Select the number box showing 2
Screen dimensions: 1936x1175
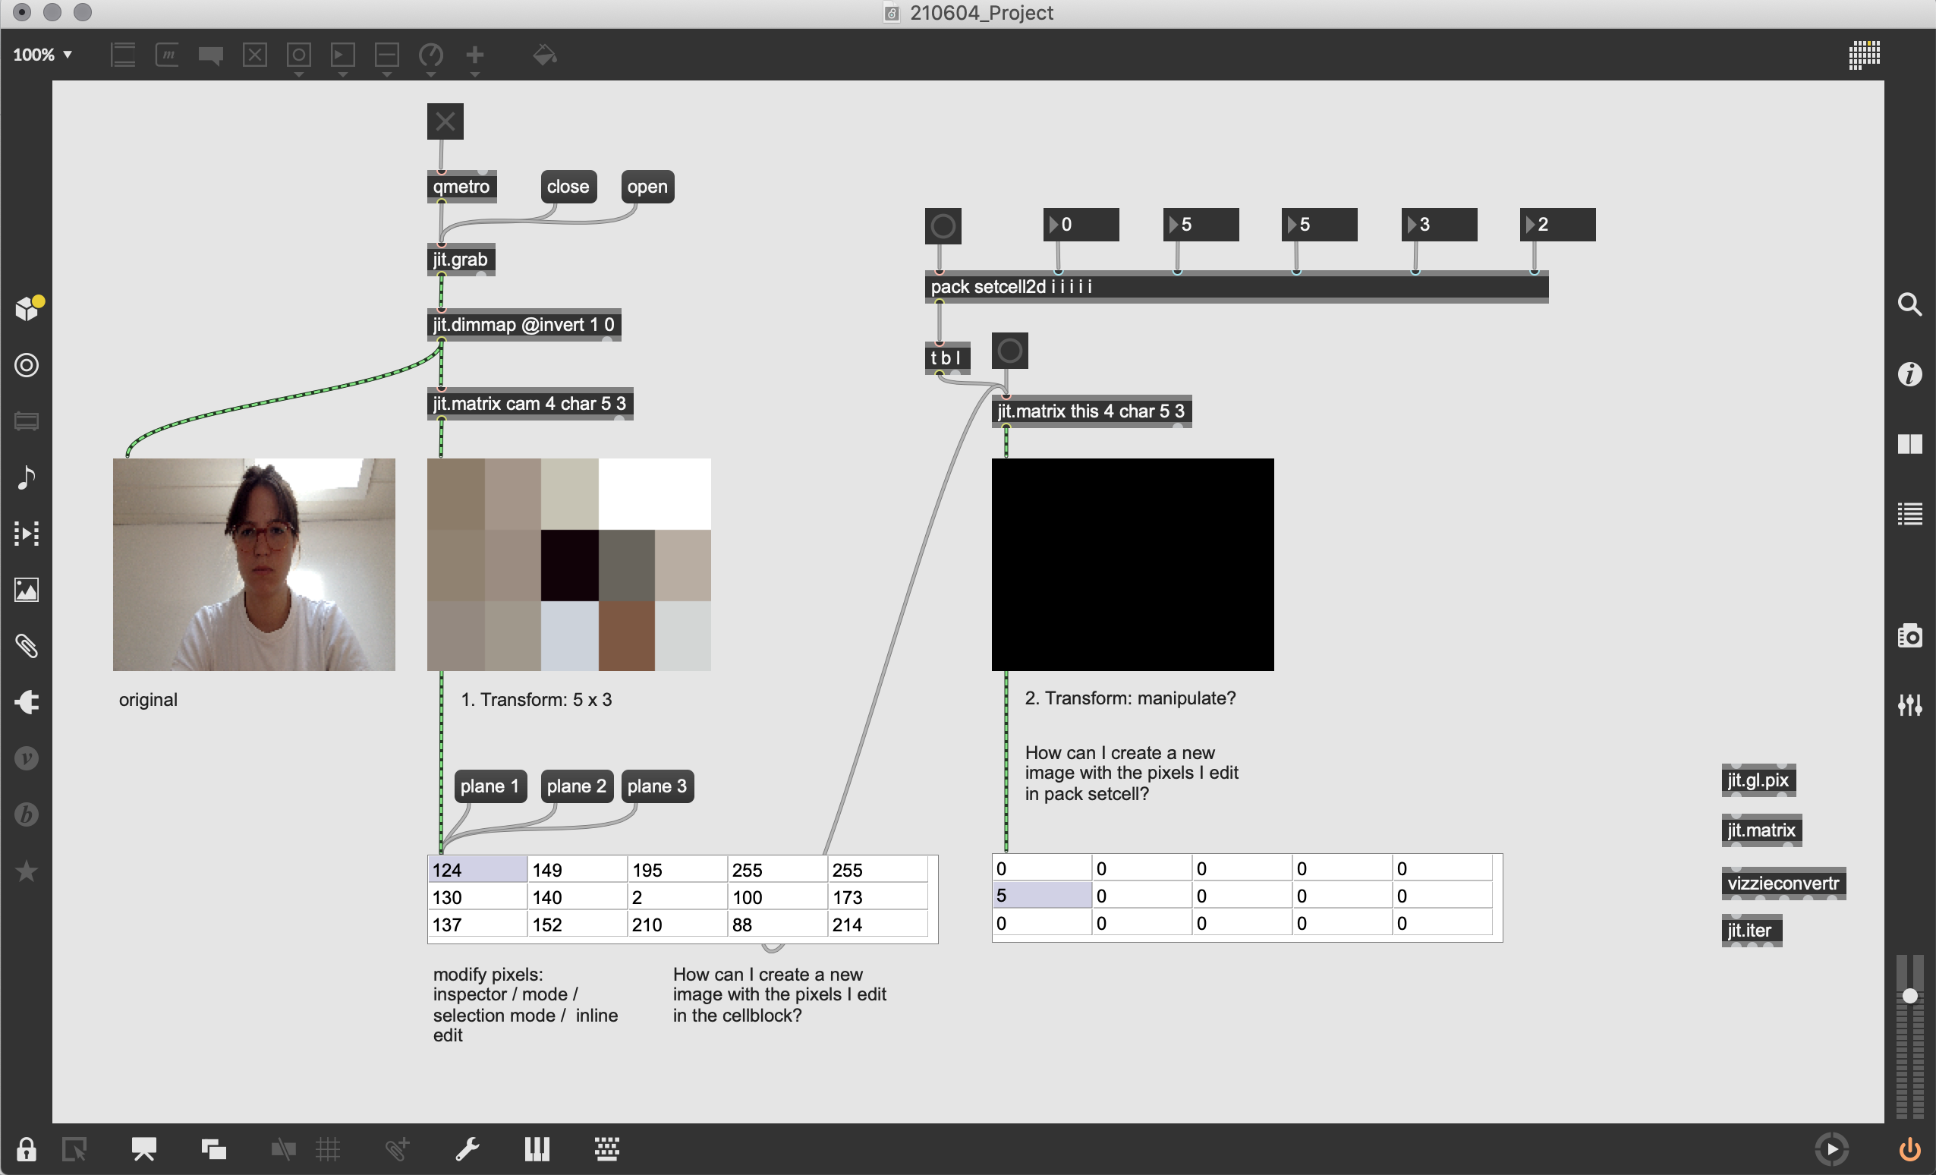point(1557,225)
